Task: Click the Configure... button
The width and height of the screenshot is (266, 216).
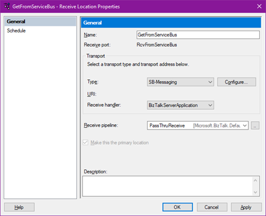Action: [x=237, y=82]
